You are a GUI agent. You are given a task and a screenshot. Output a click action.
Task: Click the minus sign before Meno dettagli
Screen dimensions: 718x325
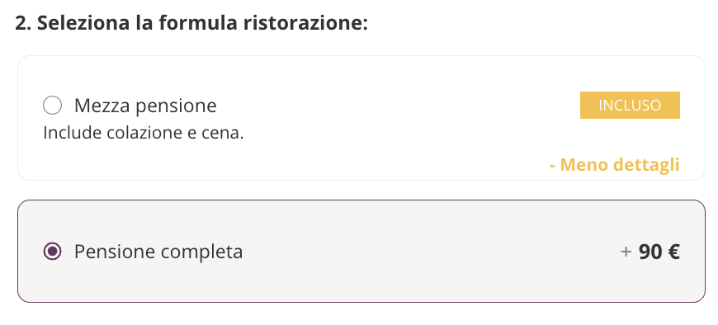click(552, 165)
